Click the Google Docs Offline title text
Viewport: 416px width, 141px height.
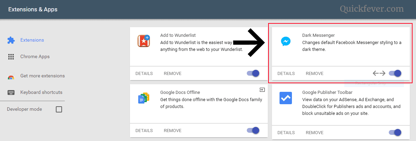click(x=180, y=92)
